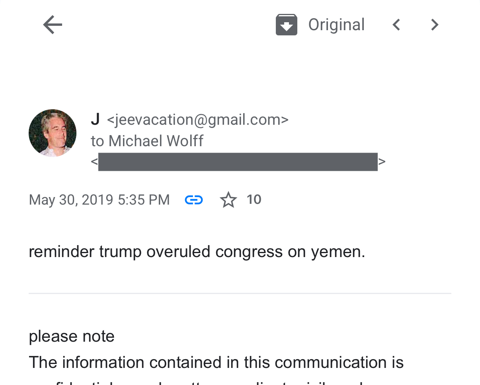
Task: Click the recipient line 'to Michael Wolff'
Action: point(147,141)
